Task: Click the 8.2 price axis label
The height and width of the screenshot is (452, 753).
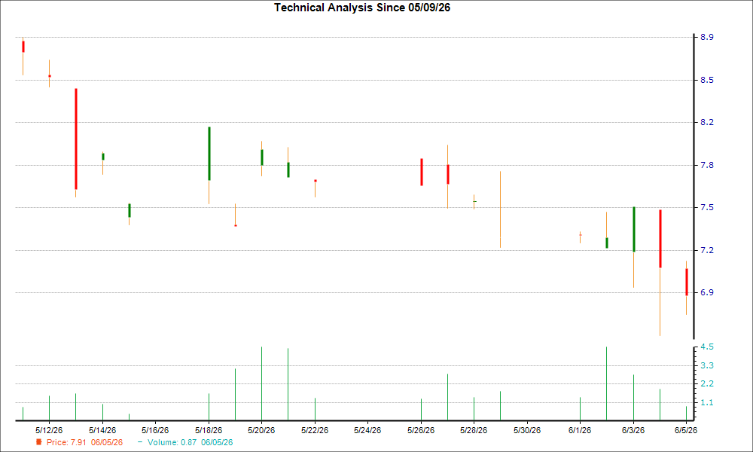Action: click(706, 123)
